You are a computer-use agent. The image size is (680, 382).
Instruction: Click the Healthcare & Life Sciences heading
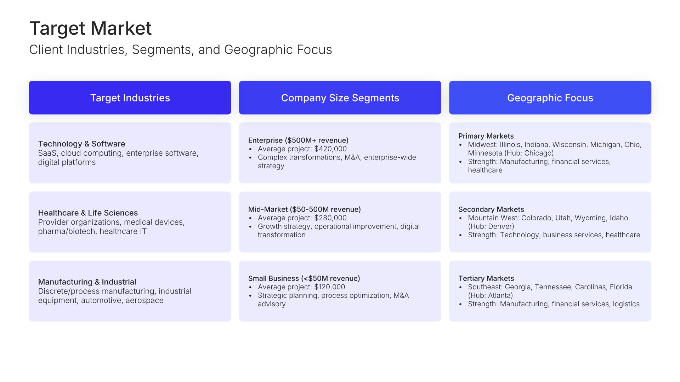(88, 213)
